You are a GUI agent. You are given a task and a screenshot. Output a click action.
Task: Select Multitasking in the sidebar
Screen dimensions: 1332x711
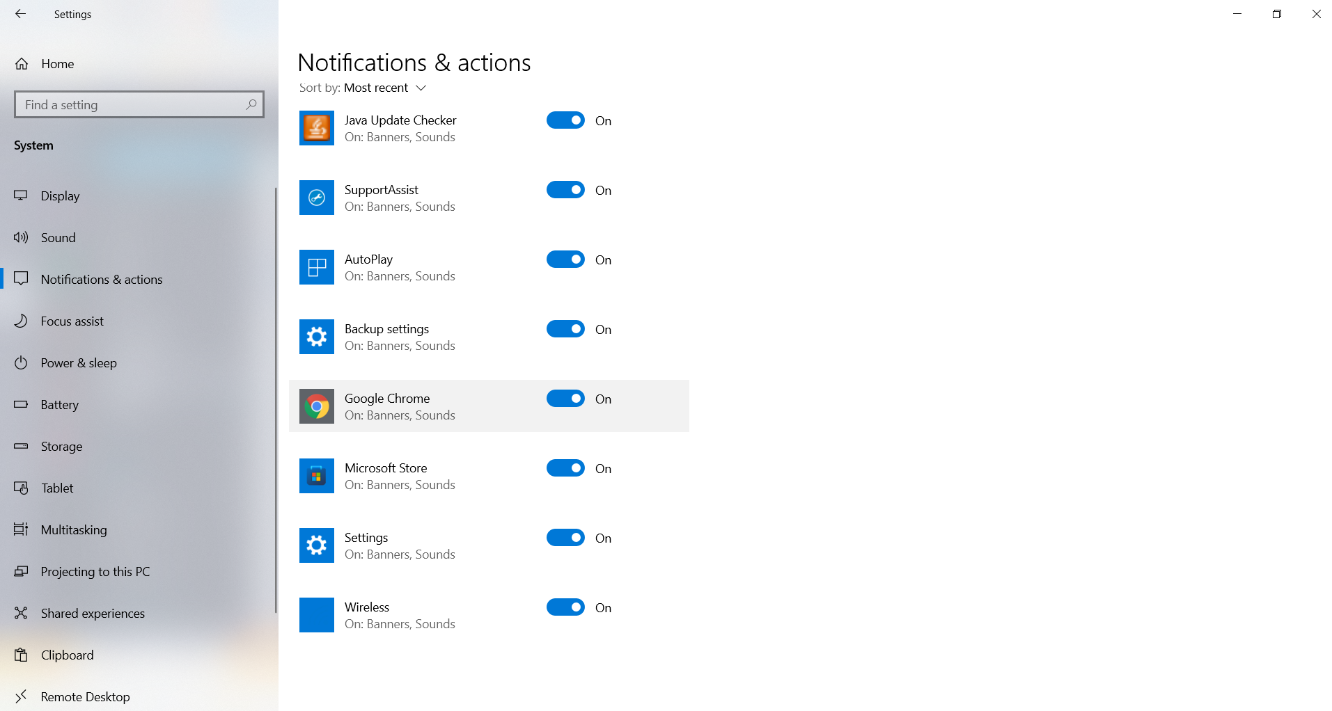click(x=139, y=529)
